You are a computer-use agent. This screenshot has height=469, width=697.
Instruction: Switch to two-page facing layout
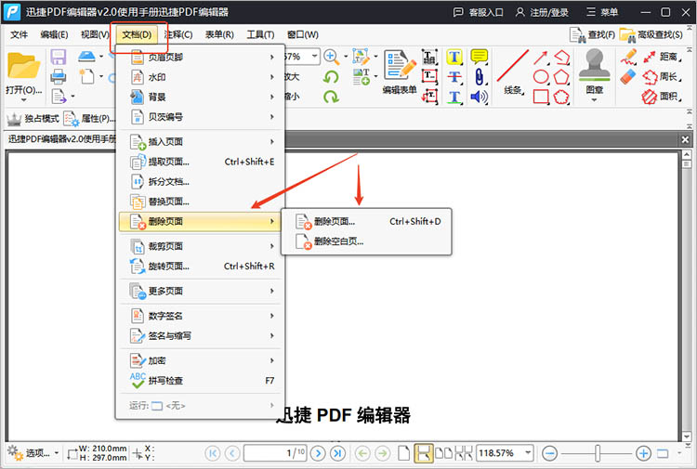pos(443,453)
